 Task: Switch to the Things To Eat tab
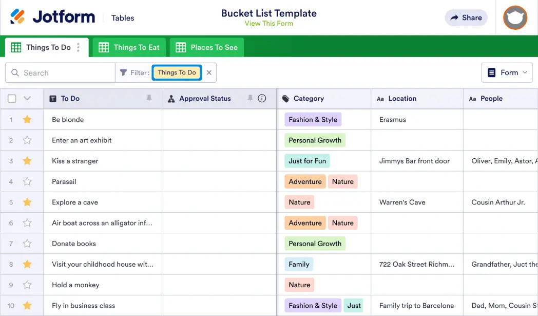tap(129, 47)
